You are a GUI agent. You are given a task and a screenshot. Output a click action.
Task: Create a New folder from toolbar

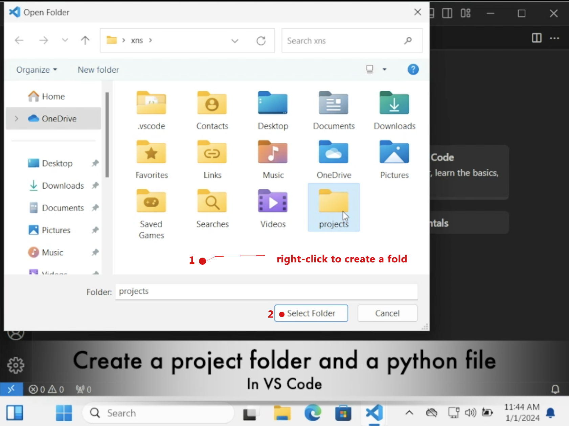coord(98,70)
